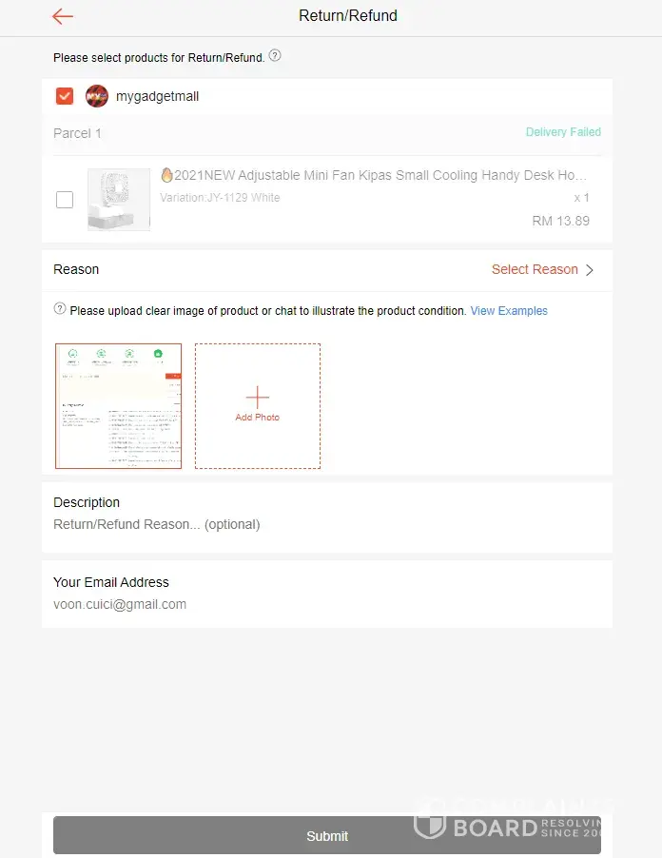The width and height of the screenshot is (662, 858).
Task: Click the plus icon to add photo
Action: click(257, 398)
